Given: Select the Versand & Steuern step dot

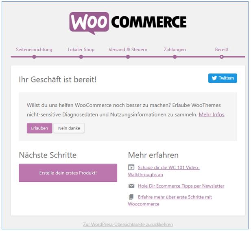Looking at the screenshot, I should point(128,57).
